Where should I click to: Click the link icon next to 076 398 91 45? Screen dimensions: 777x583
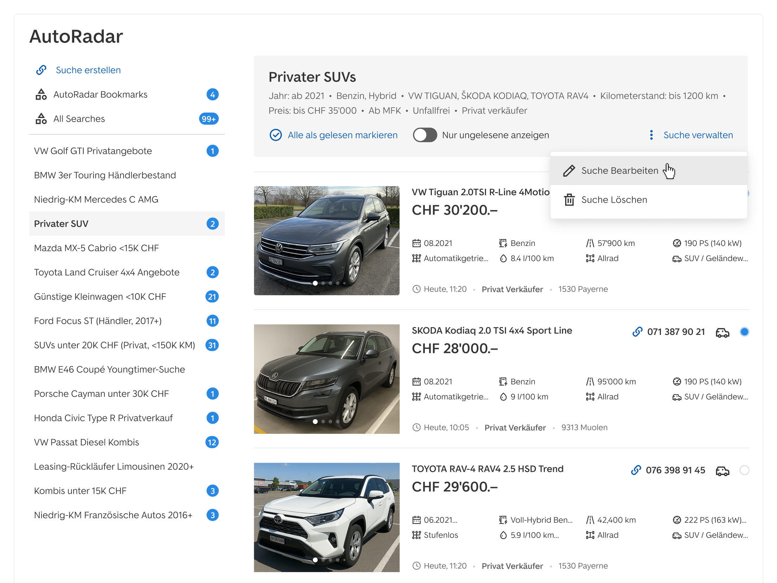[x=636, y=470]
